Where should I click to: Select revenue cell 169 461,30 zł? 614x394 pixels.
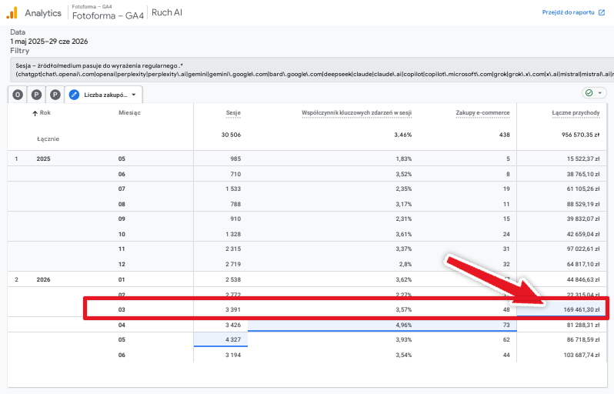coord(582,310)
